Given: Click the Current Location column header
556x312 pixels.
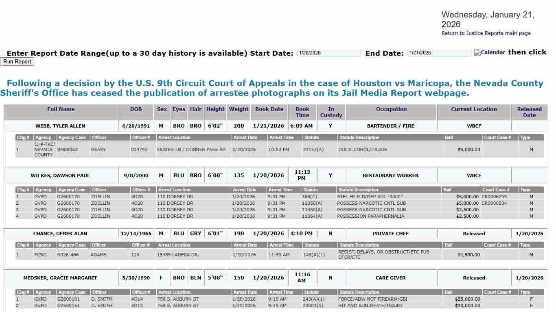Looking at the screenshot, I should pyautogui.click(x=473, y=109).
